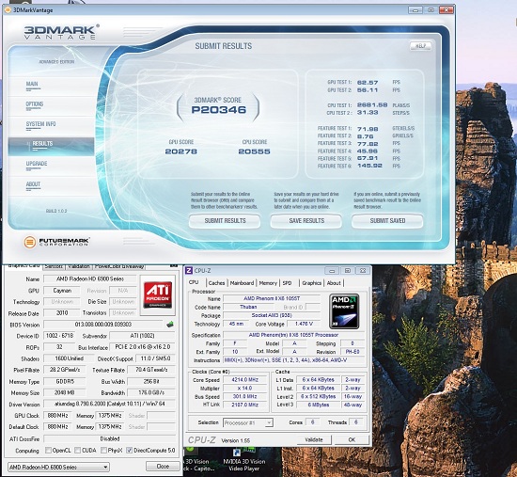Screen dimensions: 517x477
Task: Click FEATURE TEST 6 value 145.92
Action: 369,166
